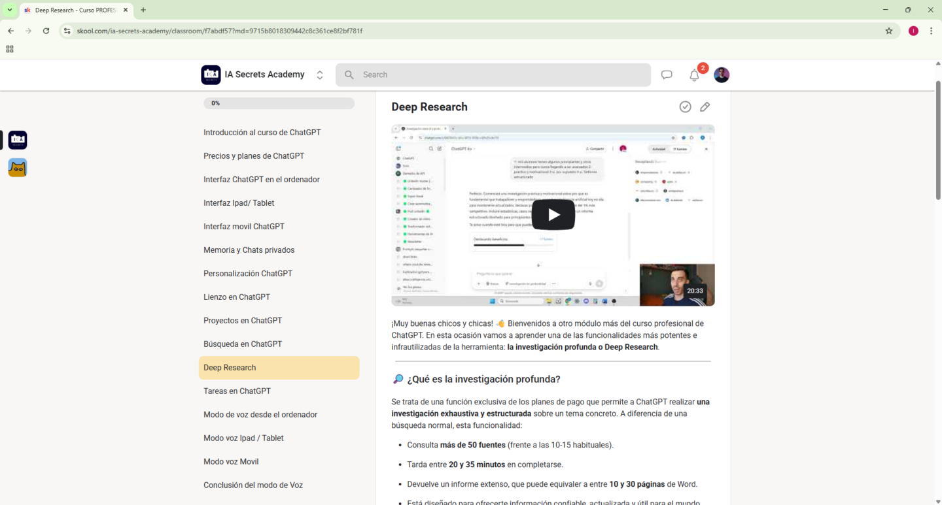
Task: Click the skool.com address bar URL
Action: tap(220, 31)
